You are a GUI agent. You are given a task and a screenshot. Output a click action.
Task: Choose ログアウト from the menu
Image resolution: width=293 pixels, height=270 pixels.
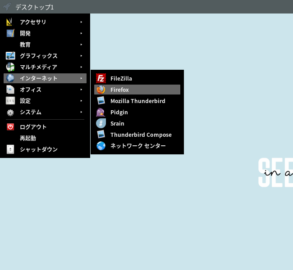coord(45,127)
